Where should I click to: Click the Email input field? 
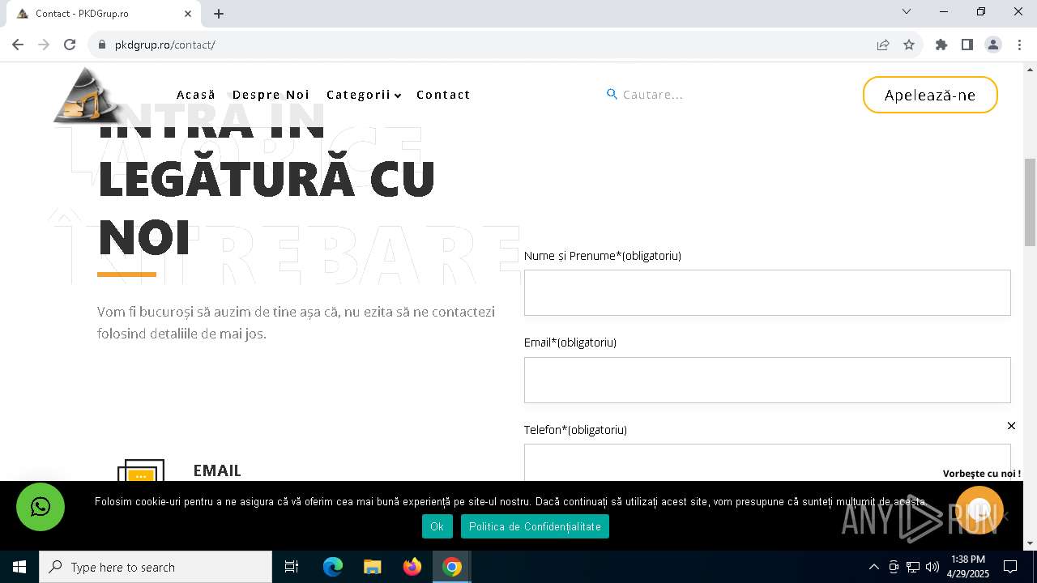tap(767, 380)
